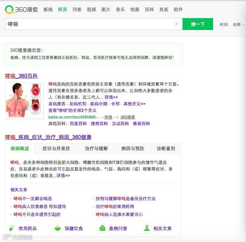Viewport: 246px width, 242px height.
Task: Click the 患病问答 text link
Action: [118, 229]
